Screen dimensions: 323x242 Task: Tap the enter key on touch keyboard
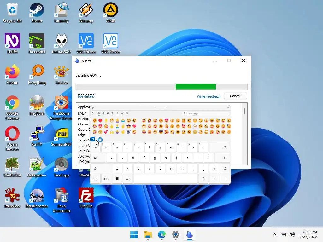pos(222,158)
